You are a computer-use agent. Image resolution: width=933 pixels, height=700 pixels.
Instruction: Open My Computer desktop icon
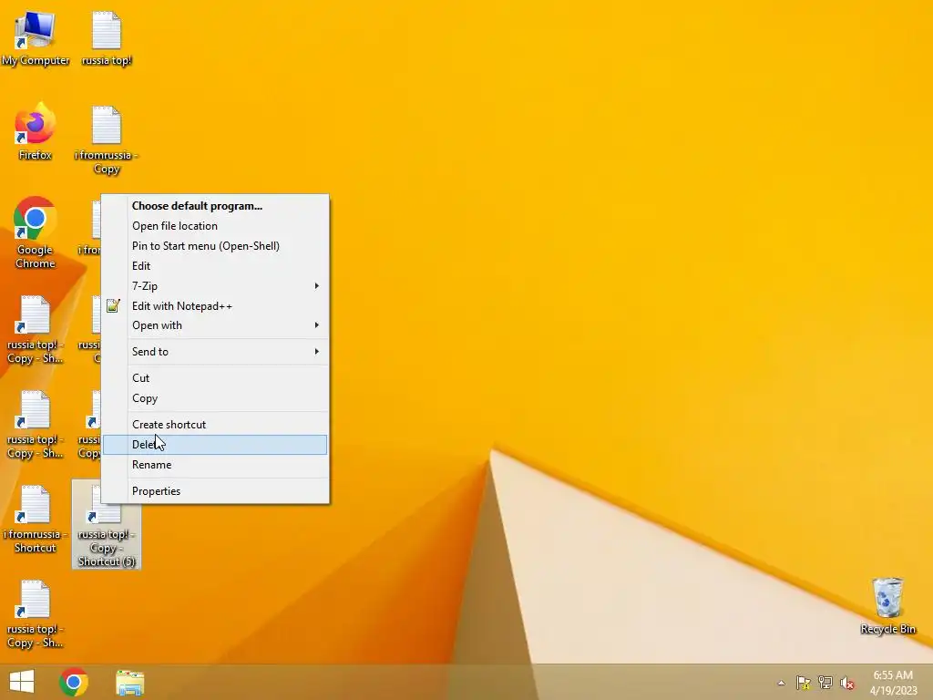(36, 38)
